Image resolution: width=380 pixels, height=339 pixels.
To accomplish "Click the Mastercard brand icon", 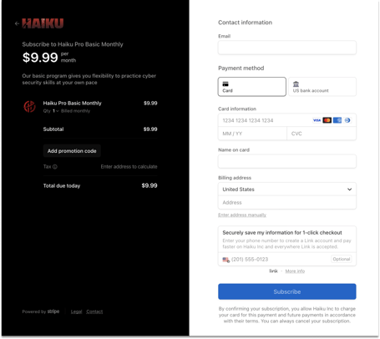I will 327,120.
